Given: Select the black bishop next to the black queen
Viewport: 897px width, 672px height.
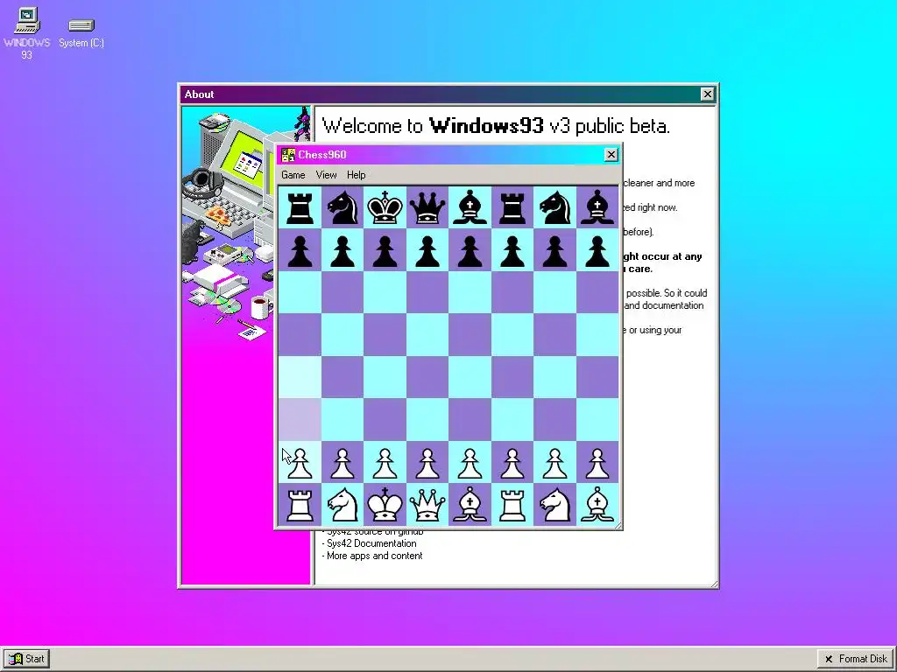Looking at the screenshot, I should [470, 208].
